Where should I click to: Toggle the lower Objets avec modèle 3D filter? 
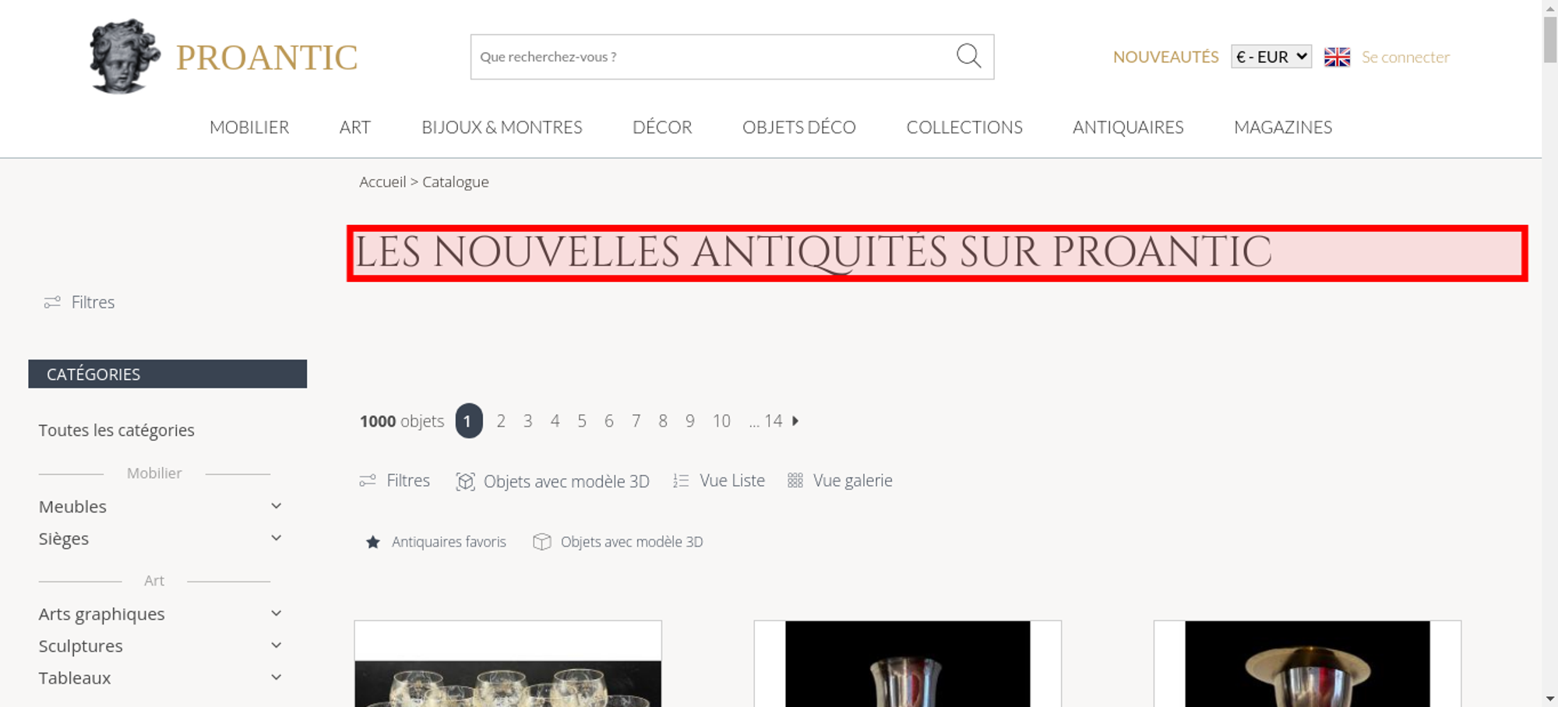tap(618, 542)
